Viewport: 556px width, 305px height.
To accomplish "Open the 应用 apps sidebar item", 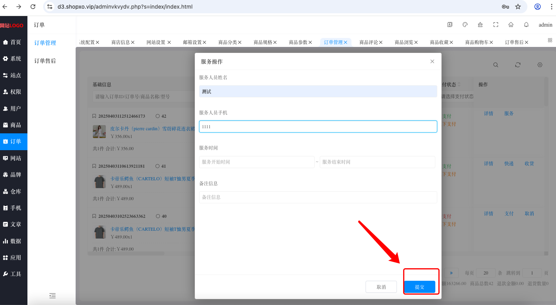I will [13, 258].
